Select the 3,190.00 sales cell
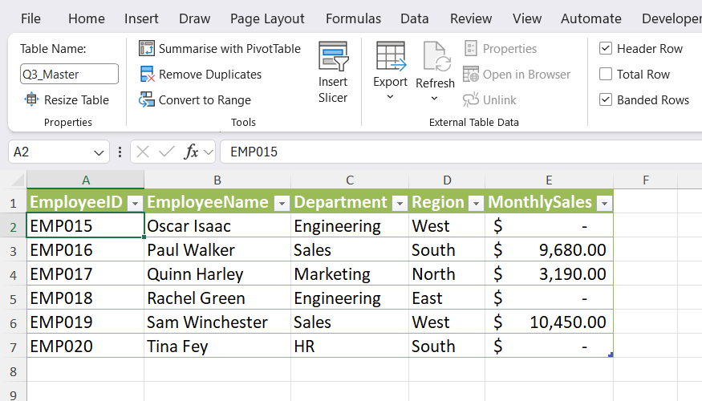702x401 pixels. [x=550, y=274]
